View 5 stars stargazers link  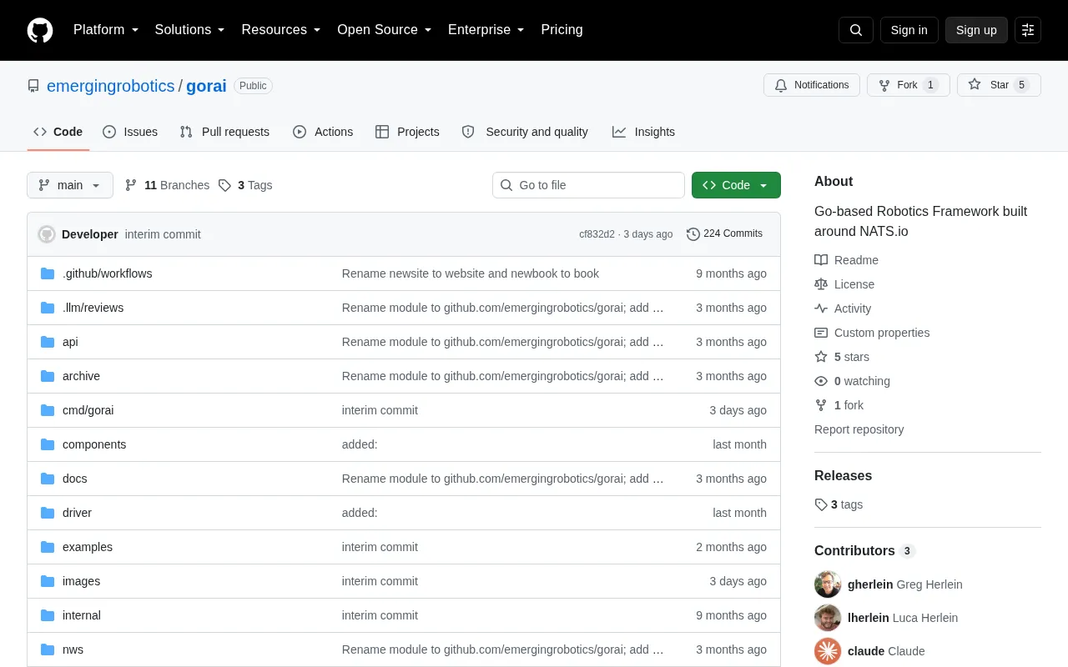click(842, 357)
